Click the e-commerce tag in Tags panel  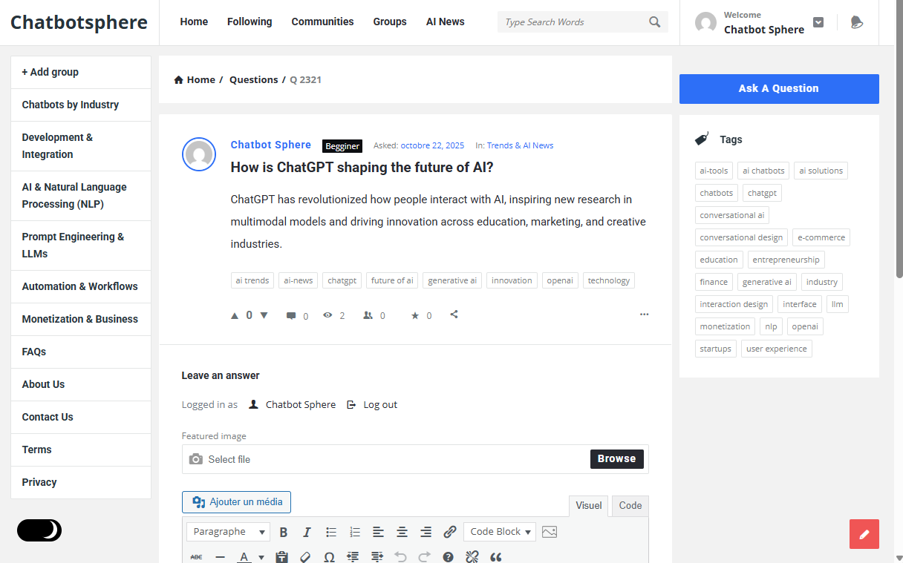tap(821, 237)
